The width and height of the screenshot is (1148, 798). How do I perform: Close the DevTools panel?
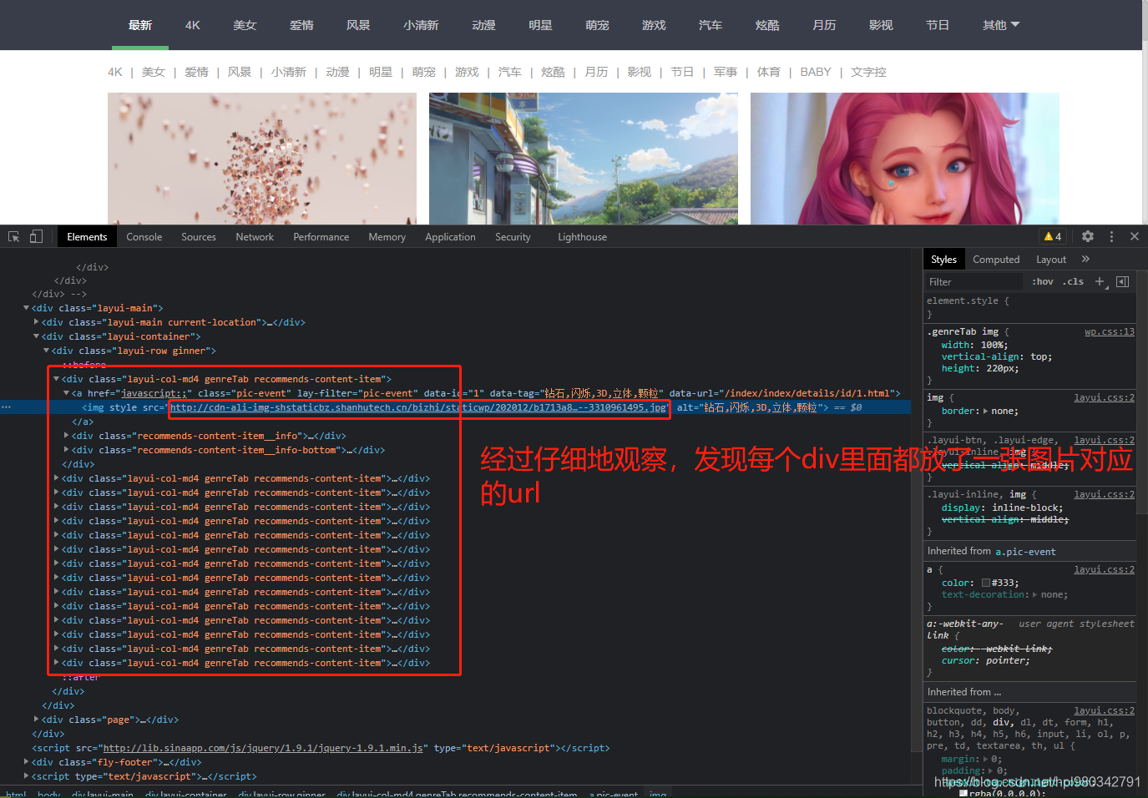(x=1135, y=237)
